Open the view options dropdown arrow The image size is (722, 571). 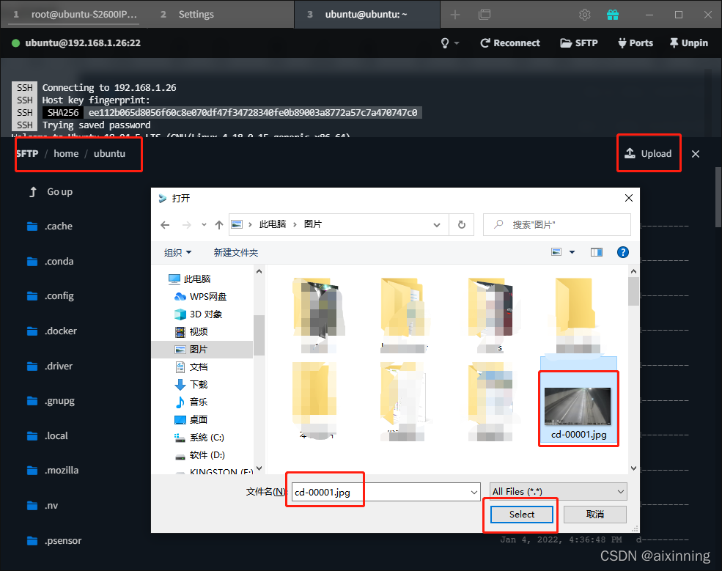(x=572, y=252)
